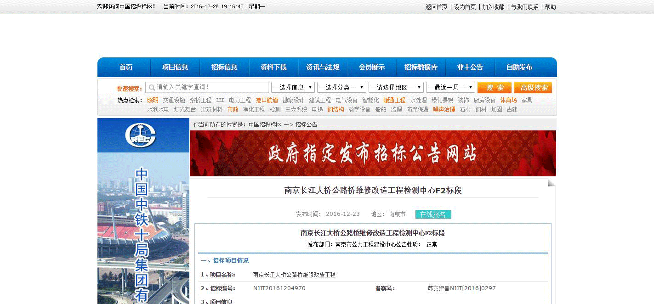Click the publish date 2016-12-23

(x=343, y=214)
